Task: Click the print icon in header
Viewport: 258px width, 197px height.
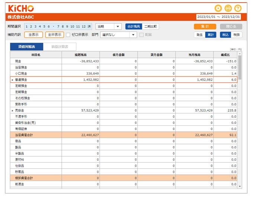Action: [228, 8]
